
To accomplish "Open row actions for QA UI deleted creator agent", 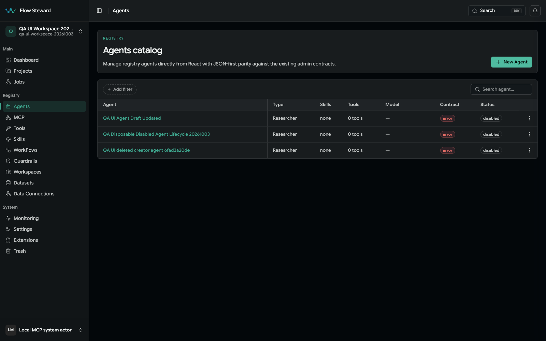I will [530, 150].
